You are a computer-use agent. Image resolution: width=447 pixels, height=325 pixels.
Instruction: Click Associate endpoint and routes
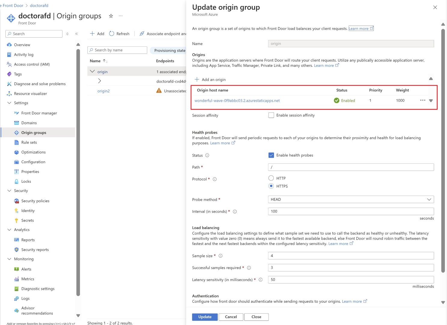163,34
